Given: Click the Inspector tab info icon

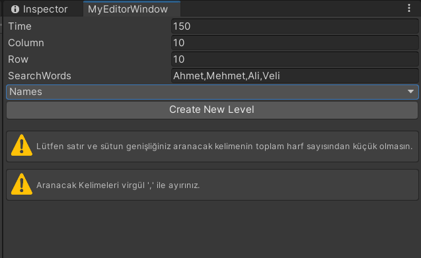Looking at the screenshot, I should (x=15, y=9).
